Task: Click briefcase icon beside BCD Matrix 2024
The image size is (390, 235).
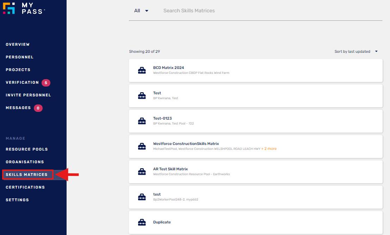Action: point(142,70)
